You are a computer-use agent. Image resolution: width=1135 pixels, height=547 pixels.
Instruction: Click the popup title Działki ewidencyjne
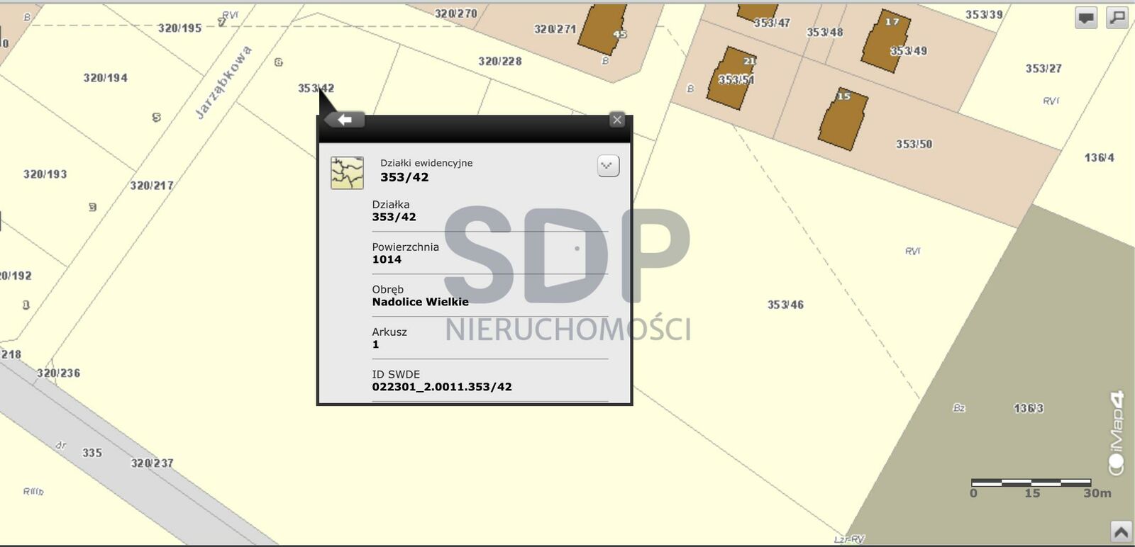click(426, 163)
